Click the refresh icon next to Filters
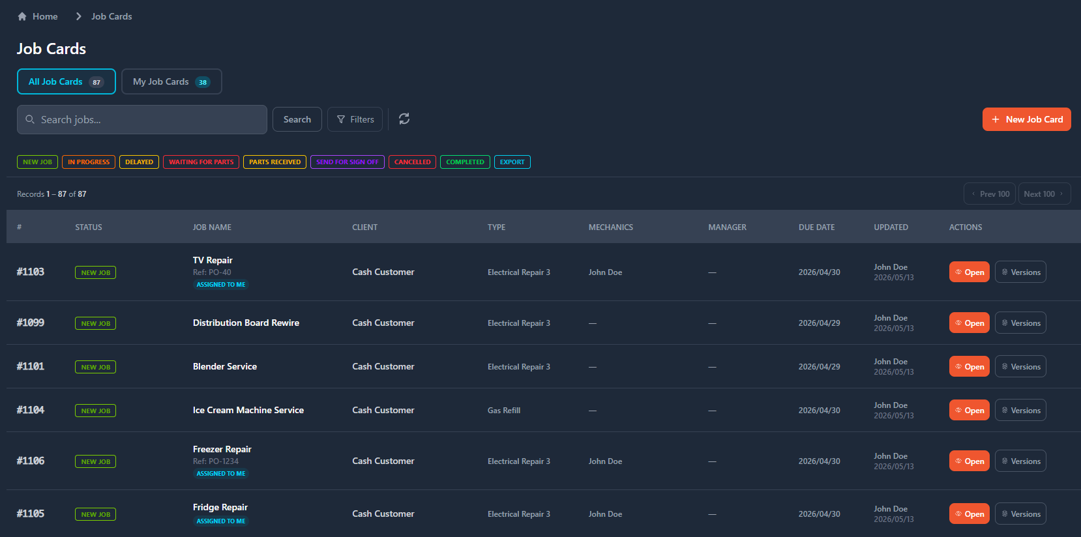This screenshot has width=1081, height=537. (x=404, y=119)
